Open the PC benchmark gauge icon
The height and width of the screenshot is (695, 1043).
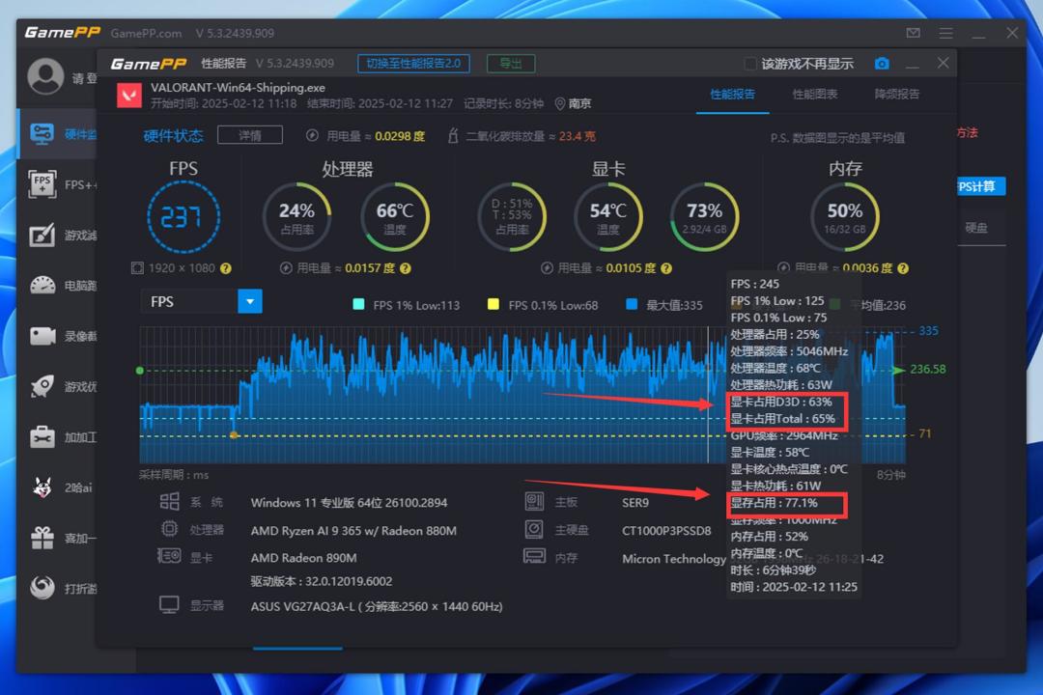click(42, 286)
